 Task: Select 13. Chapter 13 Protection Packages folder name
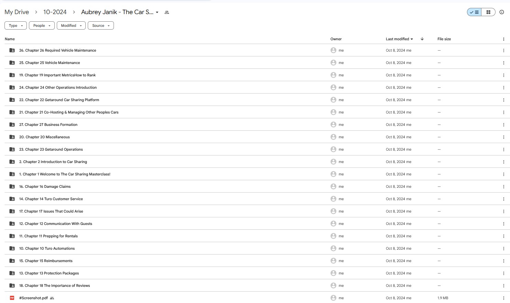pyautogui.click(x=49, y=273)
